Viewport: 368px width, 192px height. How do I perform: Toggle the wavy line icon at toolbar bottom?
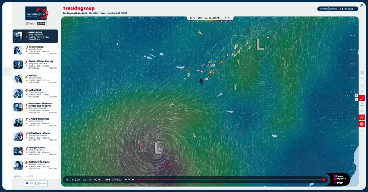(362, 130)
